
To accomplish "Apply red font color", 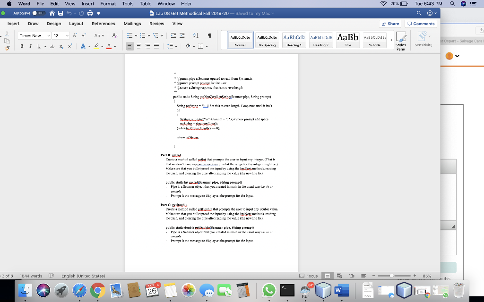I will 109,46.
